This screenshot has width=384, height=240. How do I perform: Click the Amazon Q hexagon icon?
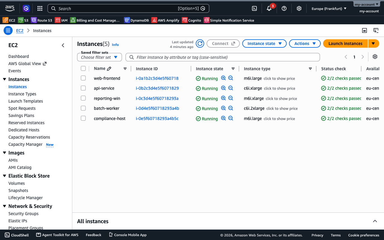coord(26,8)
